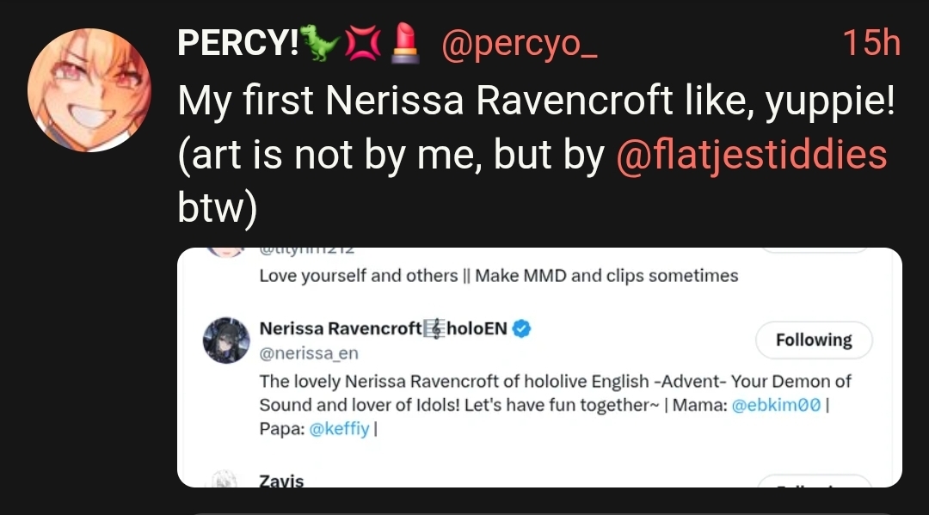
Task: Click Nerissa Ravencroft's verified badge
Action: click(521, 328)
